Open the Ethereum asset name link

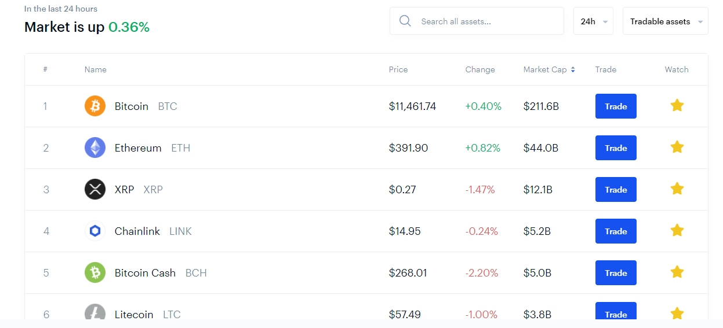138,148
